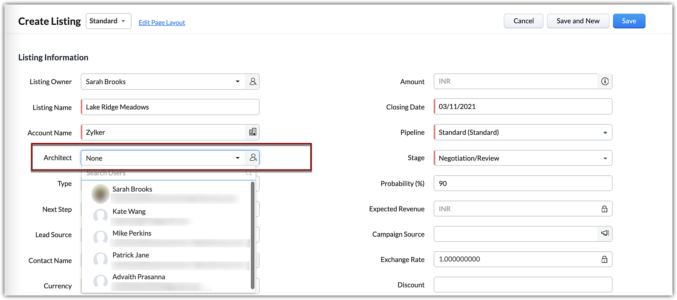Open the Standard layout dropdown
Viewport: 677px width, 300px height.
pyautogui.click(x=108, y=21)
